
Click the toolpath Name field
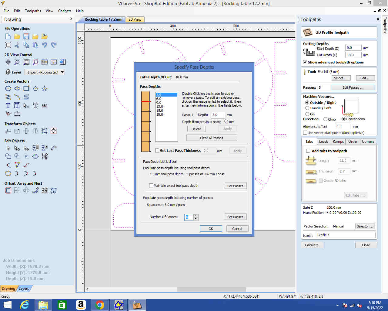click(x=346, y=235)
